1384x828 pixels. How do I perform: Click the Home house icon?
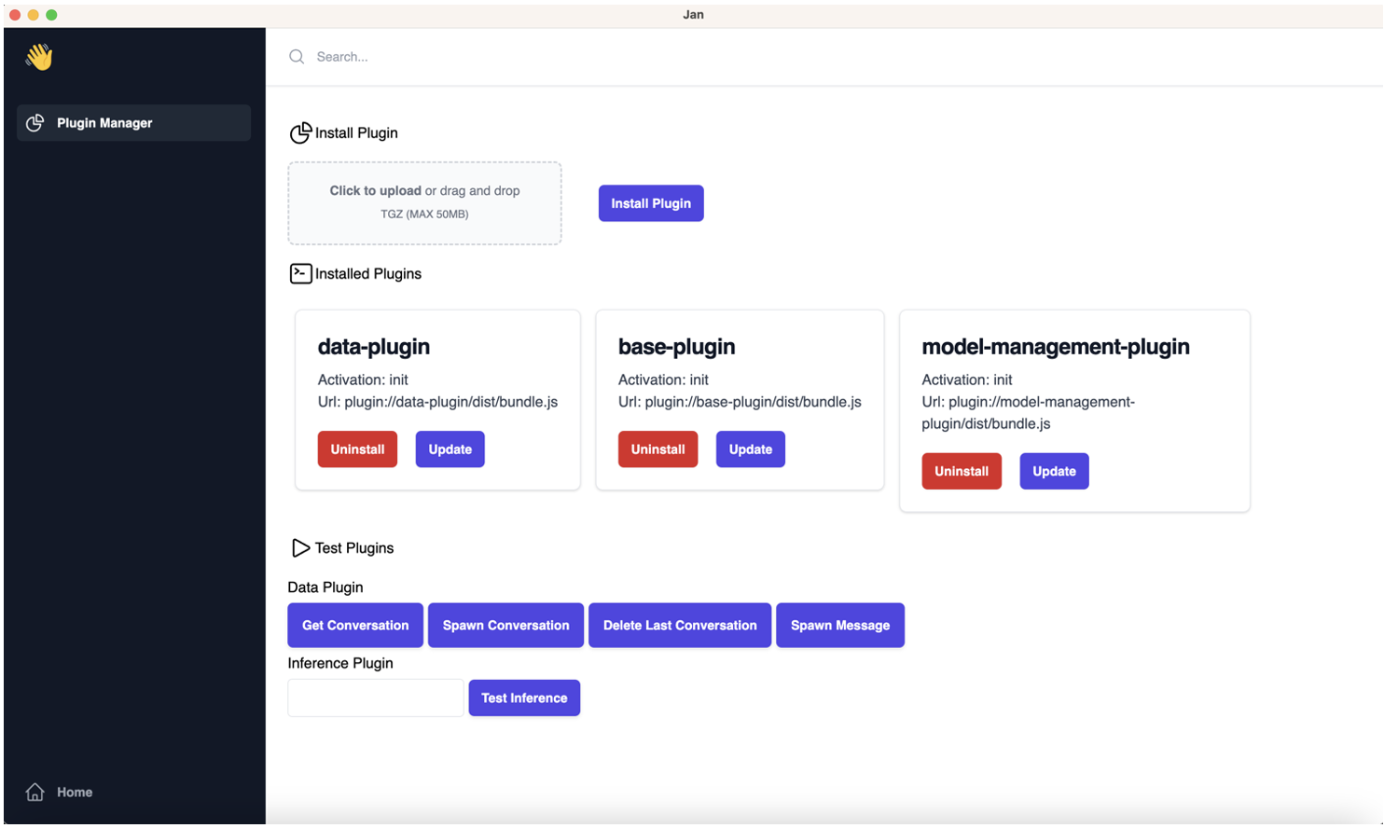pos(35,792)
